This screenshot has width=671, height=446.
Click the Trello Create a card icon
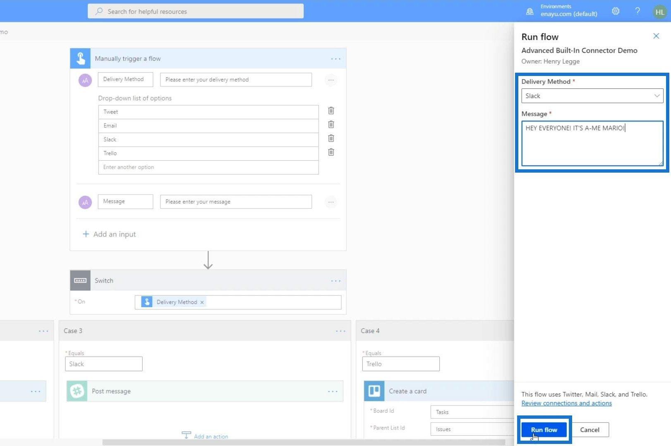[374, 391]
